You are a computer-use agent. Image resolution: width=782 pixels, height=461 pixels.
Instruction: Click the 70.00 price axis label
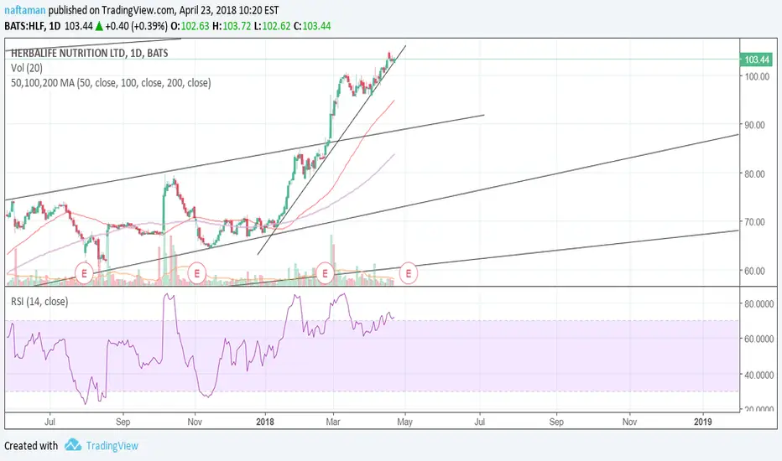point(754,222)
